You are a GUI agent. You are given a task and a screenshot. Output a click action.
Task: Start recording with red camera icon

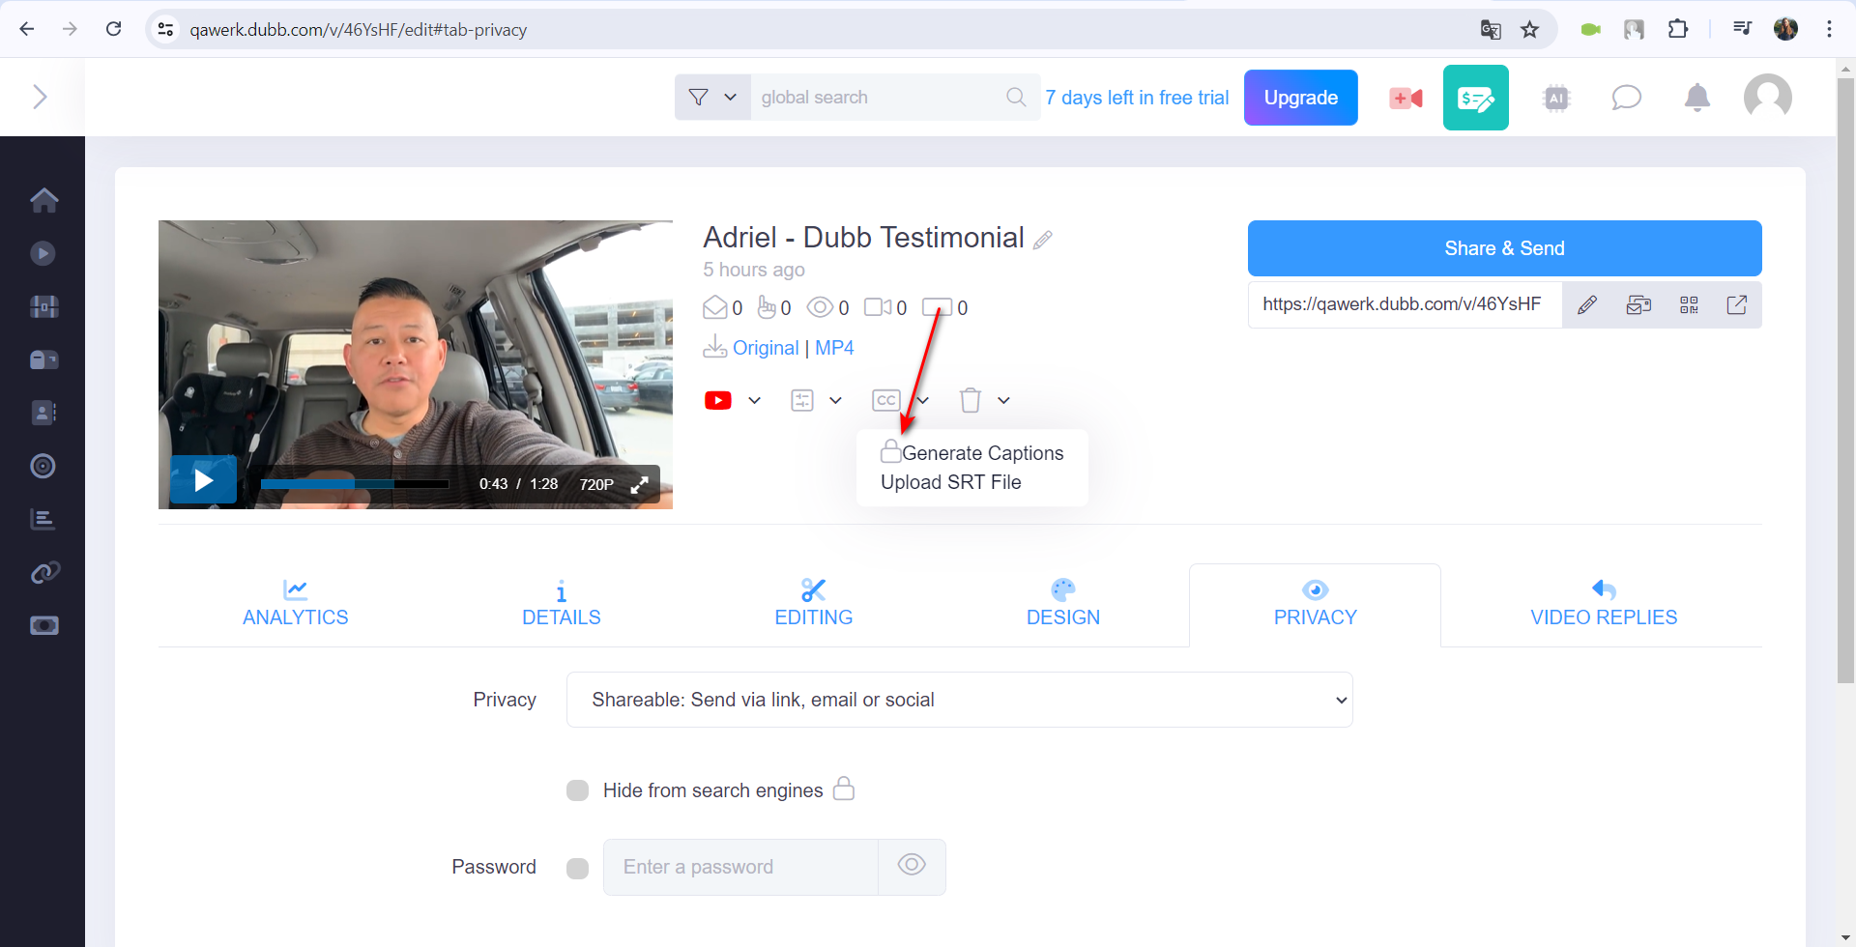tap(1406, 98)
